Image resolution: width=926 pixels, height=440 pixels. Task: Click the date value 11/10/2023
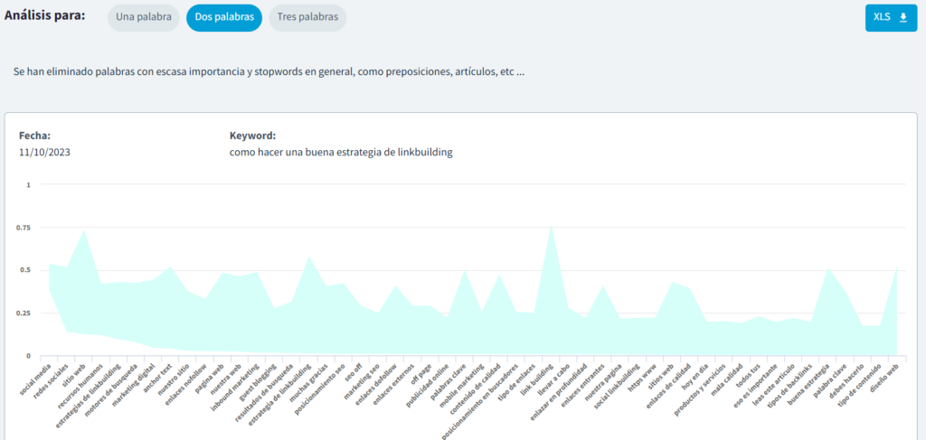coord(44,153)
